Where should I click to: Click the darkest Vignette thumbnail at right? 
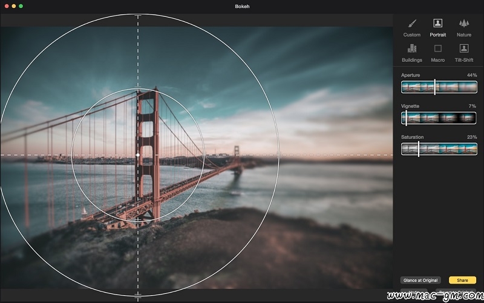466,118
